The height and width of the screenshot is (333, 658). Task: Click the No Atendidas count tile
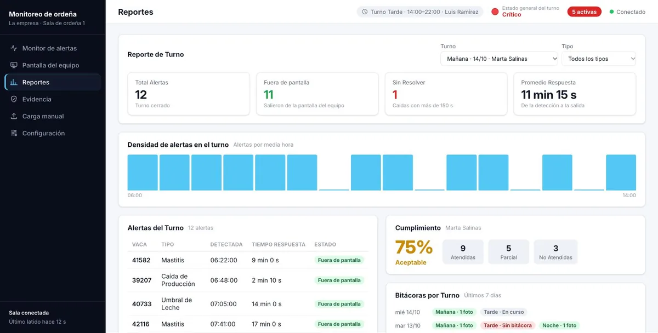click(x=555, y=252)
